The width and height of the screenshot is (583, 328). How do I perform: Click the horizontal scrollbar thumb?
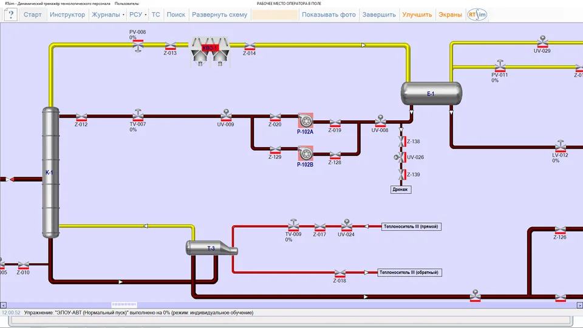pos(124,305)
